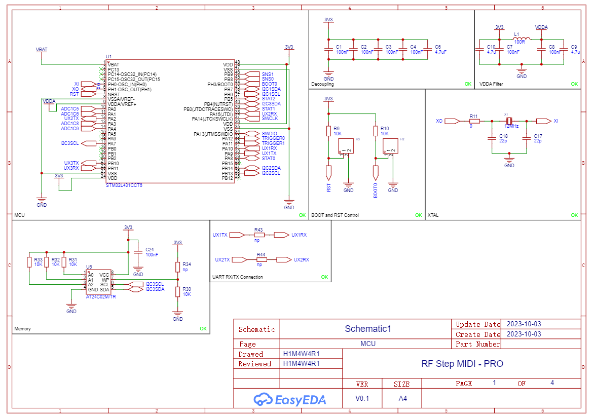593x418 pixels.
Task: Select capacitor C24 100nF in Memory block
Action: click(138, 252)
